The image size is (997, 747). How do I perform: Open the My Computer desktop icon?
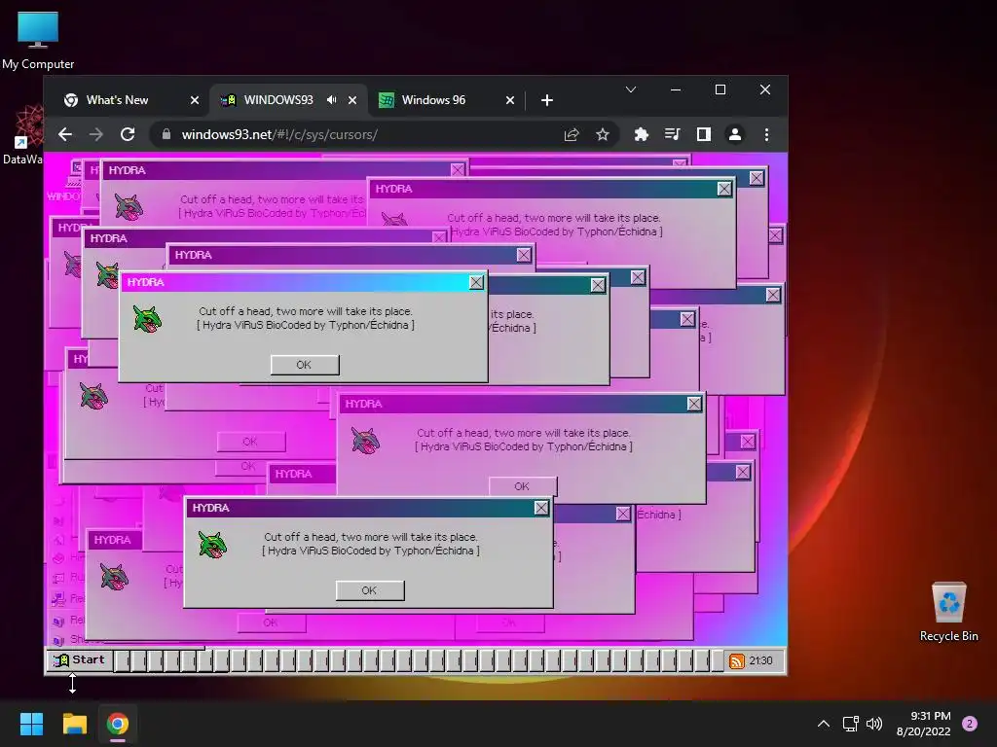coord(38,41)
